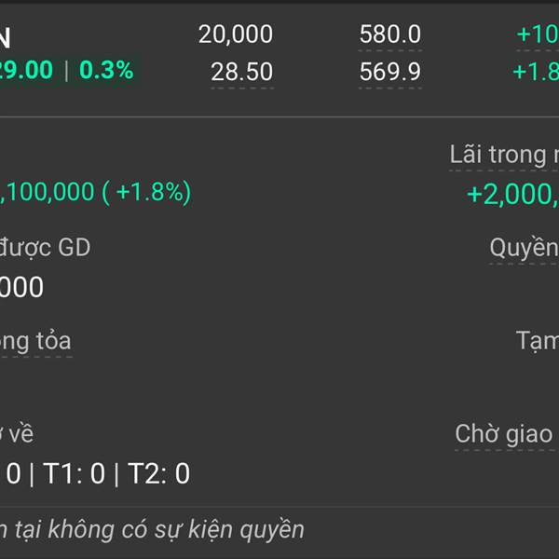
Task: Tap the "Quyền" label
Action: coord(524,248)
